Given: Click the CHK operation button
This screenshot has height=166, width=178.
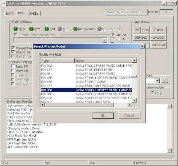Looking at the screenshot, I should click(145, 30).
